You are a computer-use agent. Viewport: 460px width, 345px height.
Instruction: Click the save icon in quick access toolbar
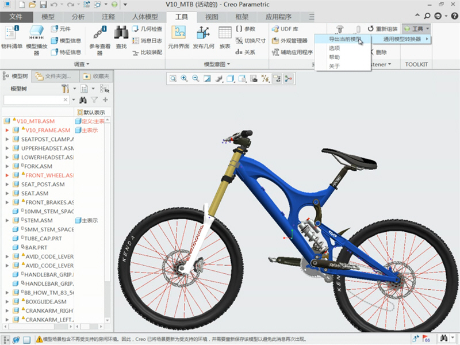(x=43, y=5)
